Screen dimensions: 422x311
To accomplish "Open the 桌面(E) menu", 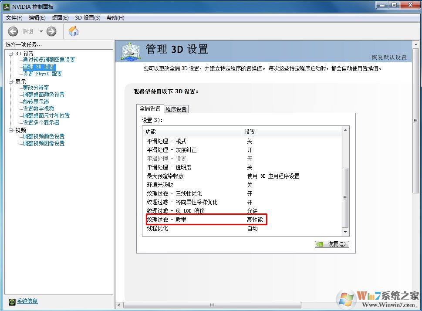I will click(60, 18).
